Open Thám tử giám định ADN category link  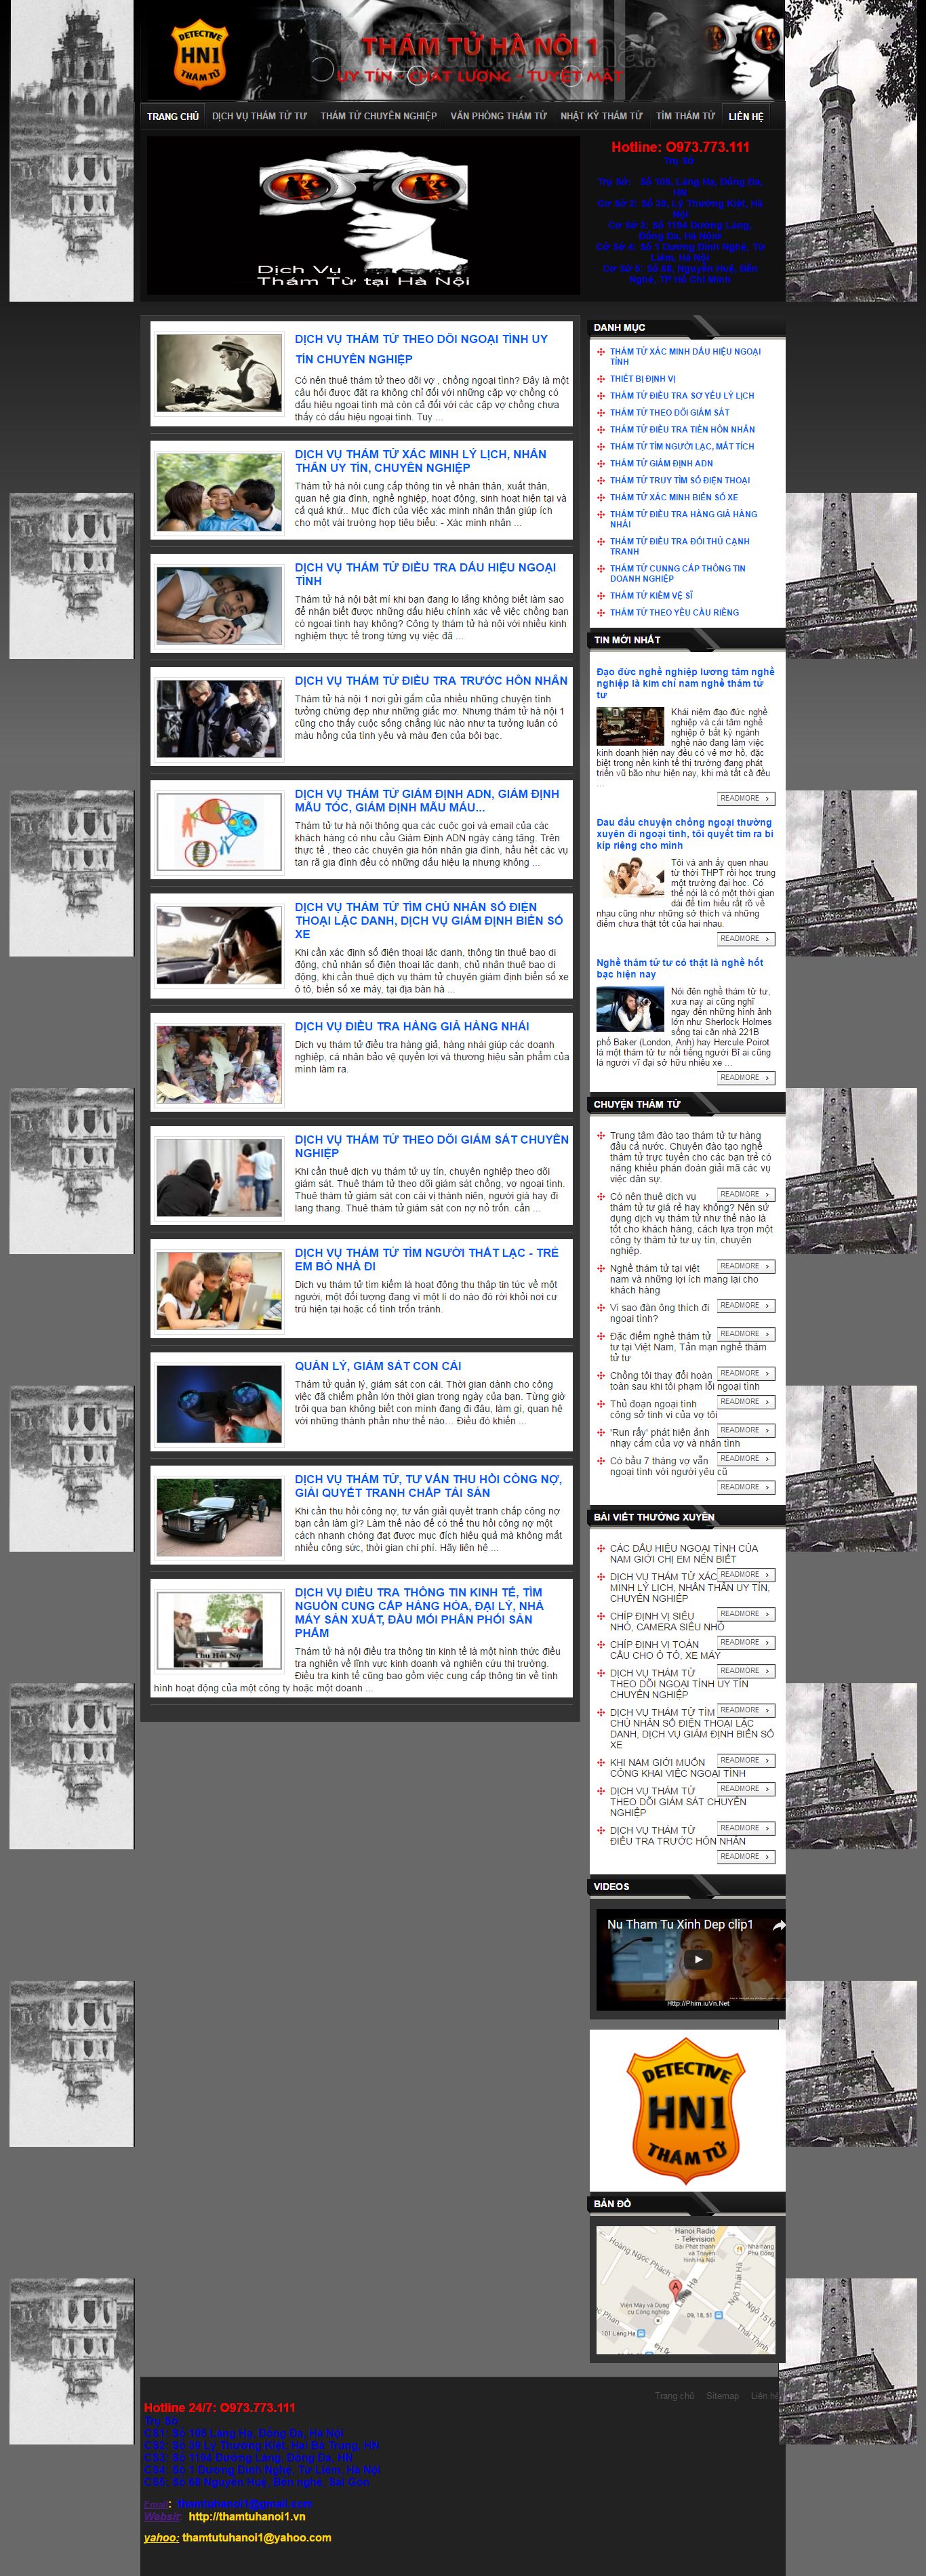pos(661,464)
